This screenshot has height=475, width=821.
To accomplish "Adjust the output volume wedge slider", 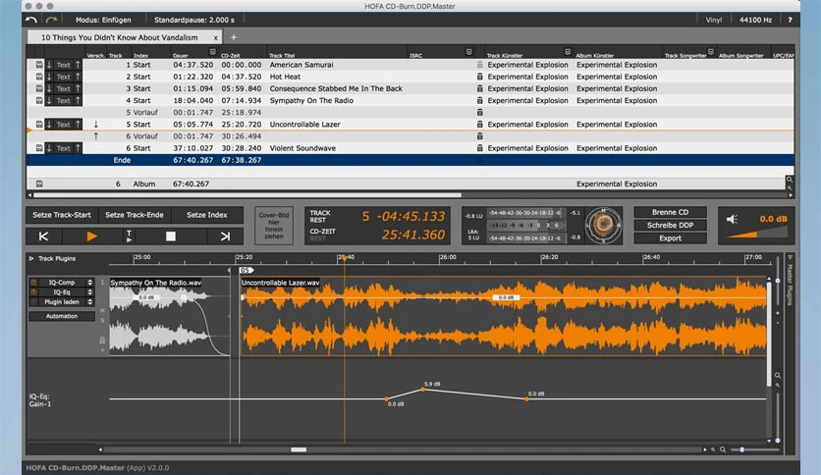I will 757,234.
